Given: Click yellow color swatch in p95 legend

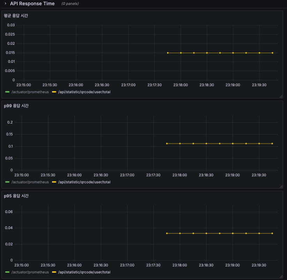Looking at the screenshot, I should click(54, 272).
